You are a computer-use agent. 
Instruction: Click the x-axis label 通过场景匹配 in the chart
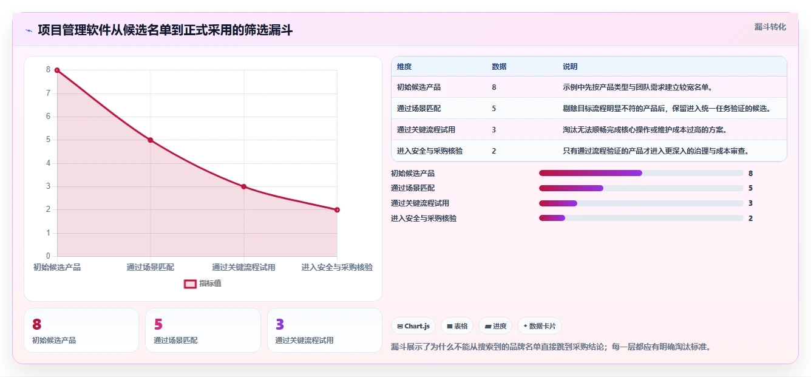pyautogui.click(x=151, y=267)
